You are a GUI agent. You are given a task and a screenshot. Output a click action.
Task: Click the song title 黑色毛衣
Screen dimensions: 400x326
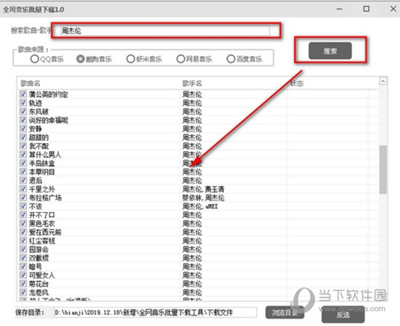click(x=42, y=224)
